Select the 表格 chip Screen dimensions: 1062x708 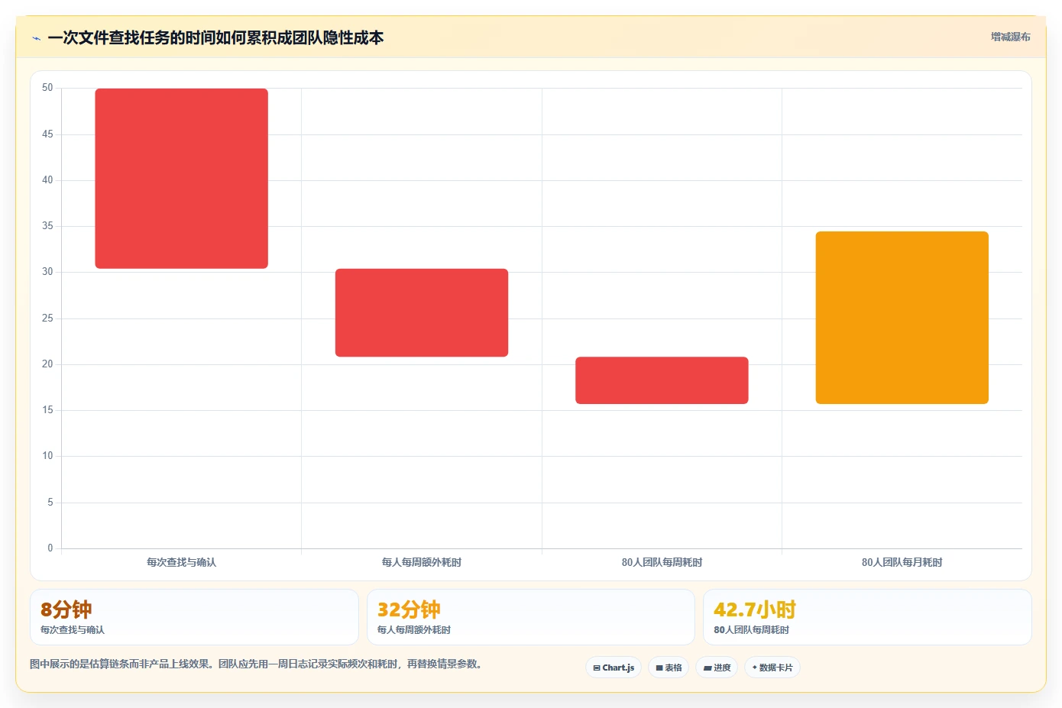[x=669, y=668]
